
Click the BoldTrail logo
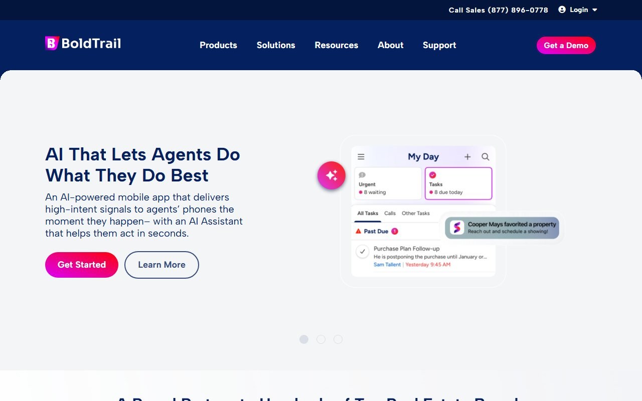82,43
